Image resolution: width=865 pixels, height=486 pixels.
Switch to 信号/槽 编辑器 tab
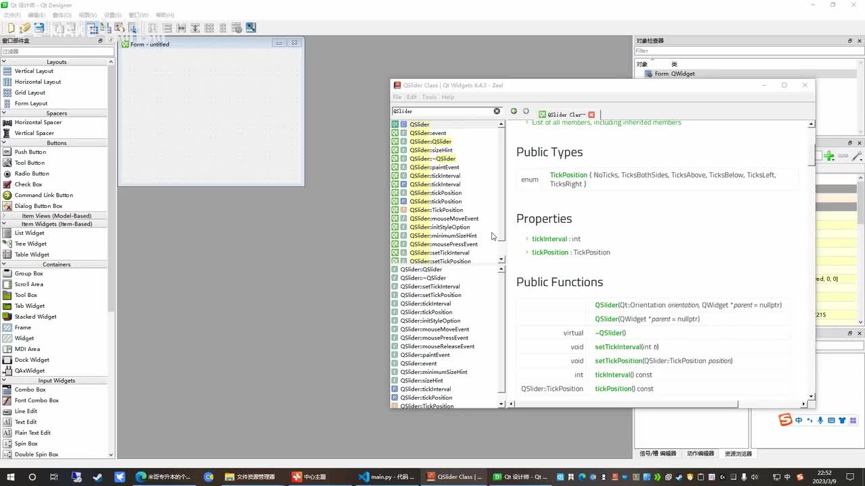[658, 454]
